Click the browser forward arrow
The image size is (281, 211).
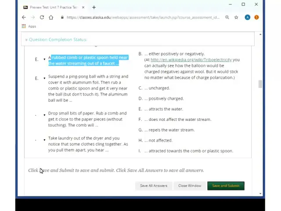pyautogui.click(x=33, y=18)
